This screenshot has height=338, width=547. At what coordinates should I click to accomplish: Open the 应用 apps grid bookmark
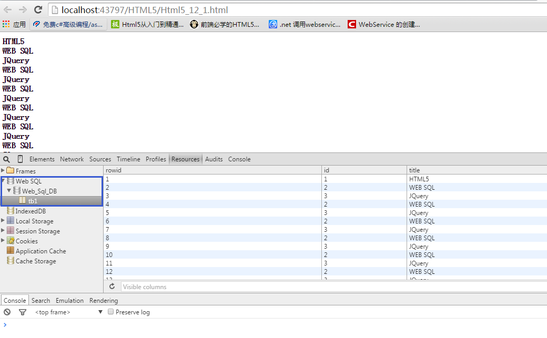(x=14, y=24)
